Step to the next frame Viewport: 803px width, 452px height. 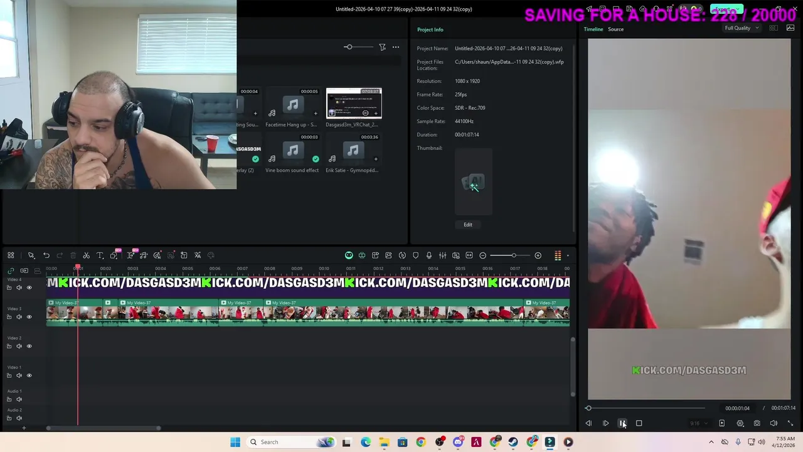[x=605, y=423]
